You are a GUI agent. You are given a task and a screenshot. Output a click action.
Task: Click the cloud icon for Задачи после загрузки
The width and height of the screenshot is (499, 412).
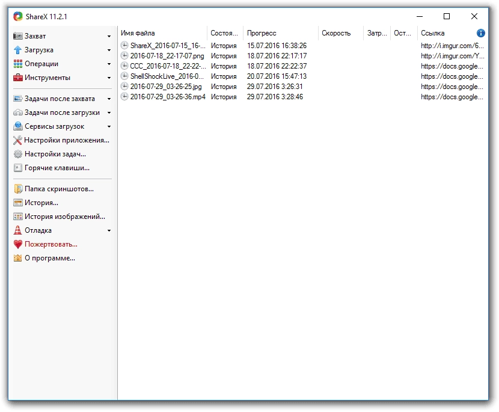point(18,112)
